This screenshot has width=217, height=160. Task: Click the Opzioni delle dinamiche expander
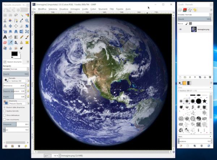[x=4, y=107]
